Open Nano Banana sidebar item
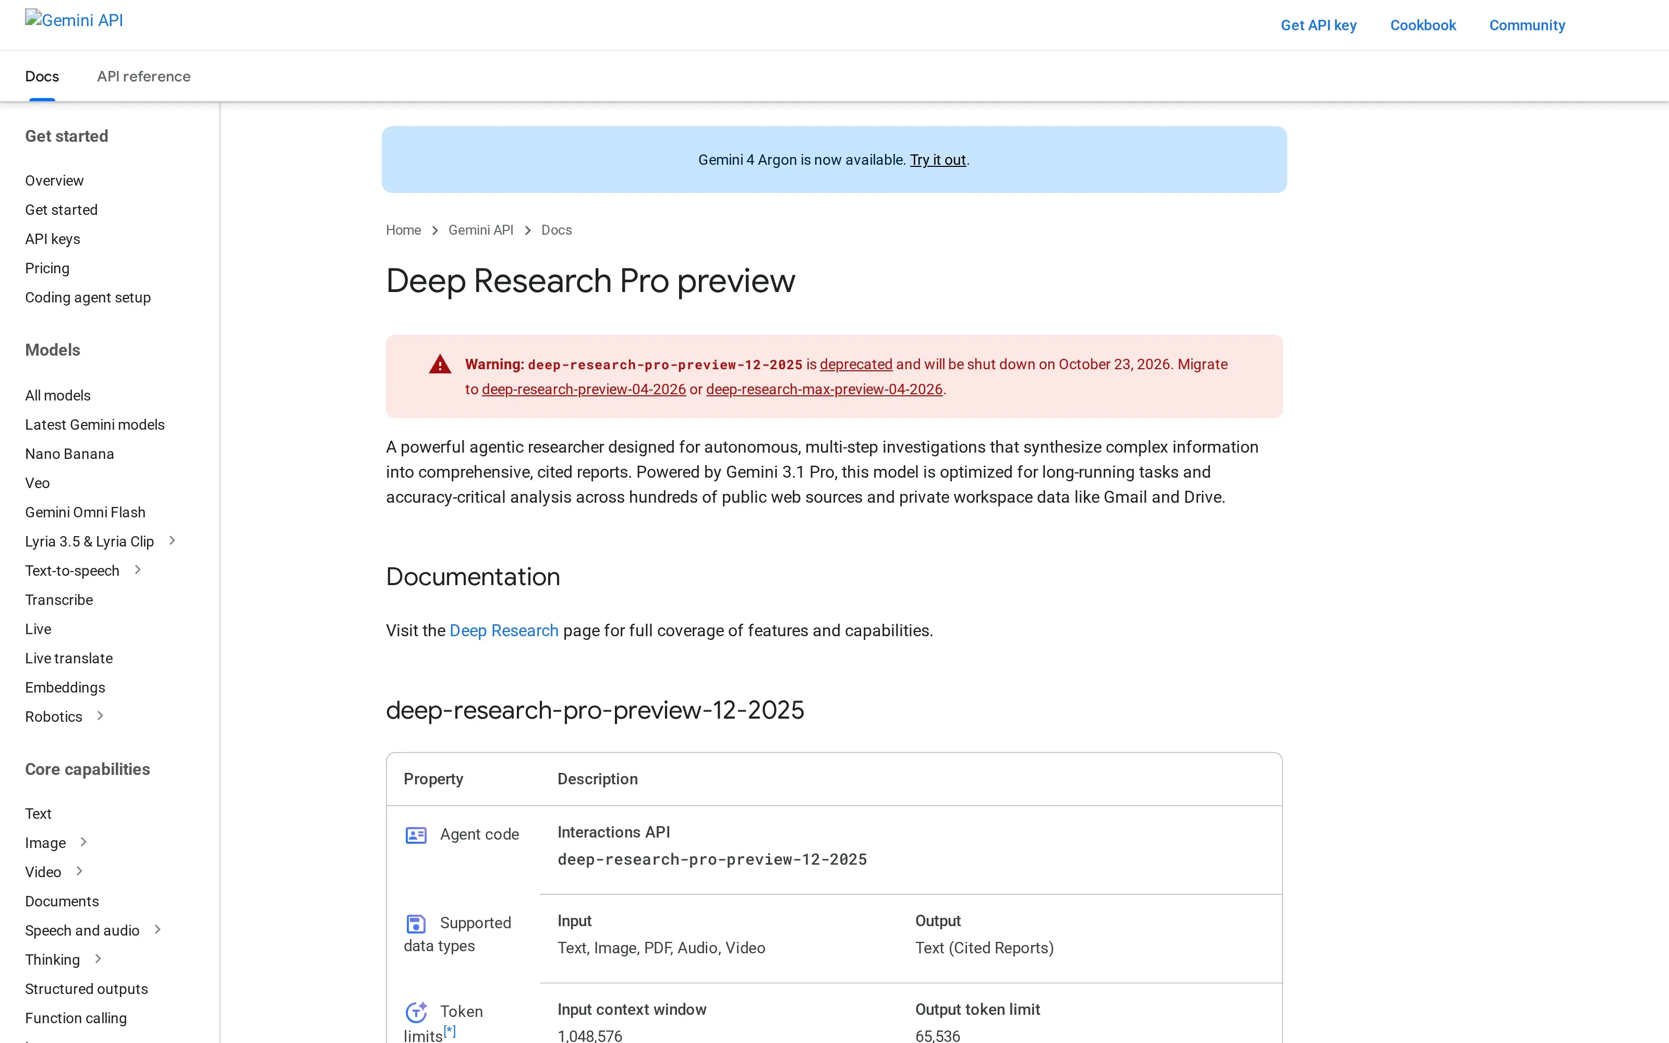This screenshot has height=1043, width=1669. click(70, 454)
